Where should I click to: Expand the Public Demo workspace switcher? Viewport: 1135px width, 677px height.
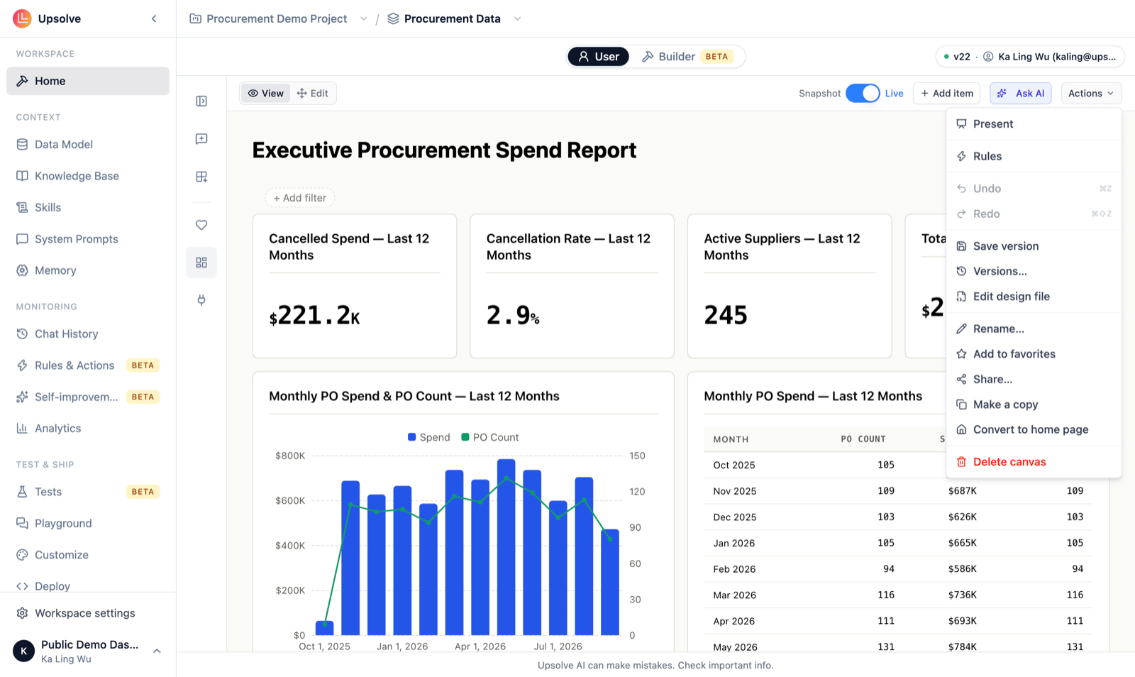(x=88, y=651)
